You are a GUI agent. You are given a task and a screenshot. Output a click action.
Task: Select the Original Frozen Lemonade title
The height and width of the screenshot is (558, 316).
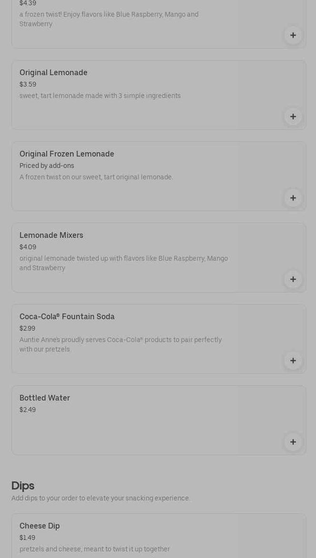click(67, 154)
